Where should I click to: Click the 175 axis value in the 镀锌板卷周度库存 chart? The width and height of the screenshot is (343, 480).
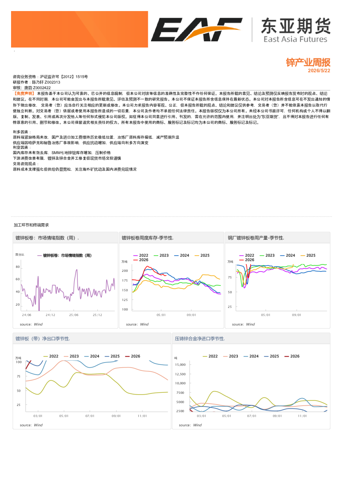pyautogui.click(x=125, y=281)
